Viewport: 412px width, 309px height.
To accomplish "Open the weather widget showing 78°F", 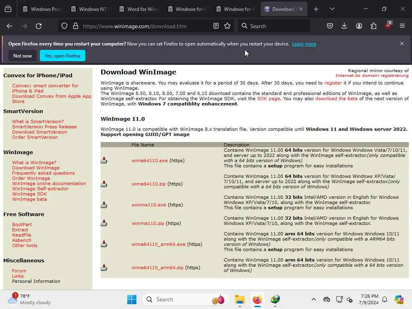I will (x=29, y=299).
